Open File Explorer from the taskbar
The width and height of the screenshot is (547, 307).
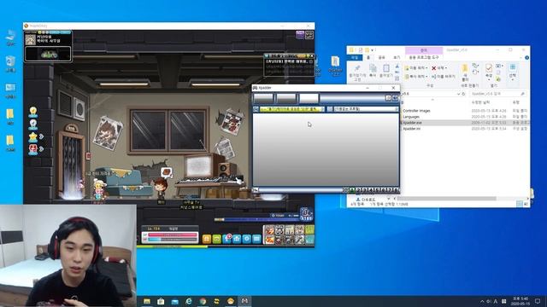tap(147, 301)
